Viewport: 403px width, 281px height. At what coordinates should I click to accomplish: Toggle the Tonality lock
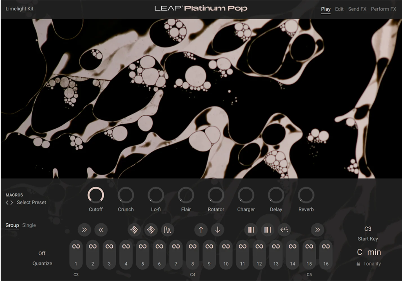[x=358, y=264]
